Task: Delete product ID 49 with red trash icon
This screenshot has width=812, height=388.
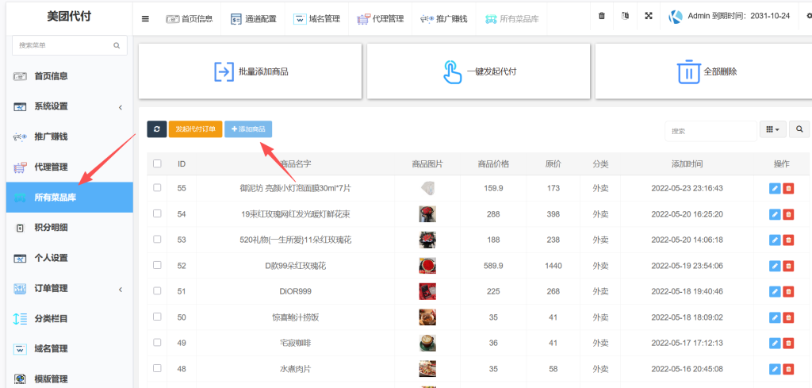Action: [x=788, y=343]
